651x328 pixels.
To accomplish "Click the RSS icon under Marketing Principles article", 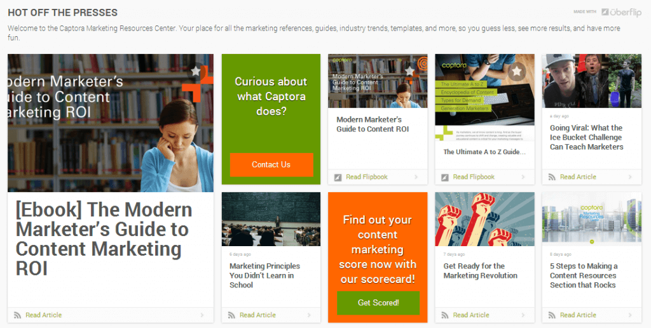I will point(231,315).
